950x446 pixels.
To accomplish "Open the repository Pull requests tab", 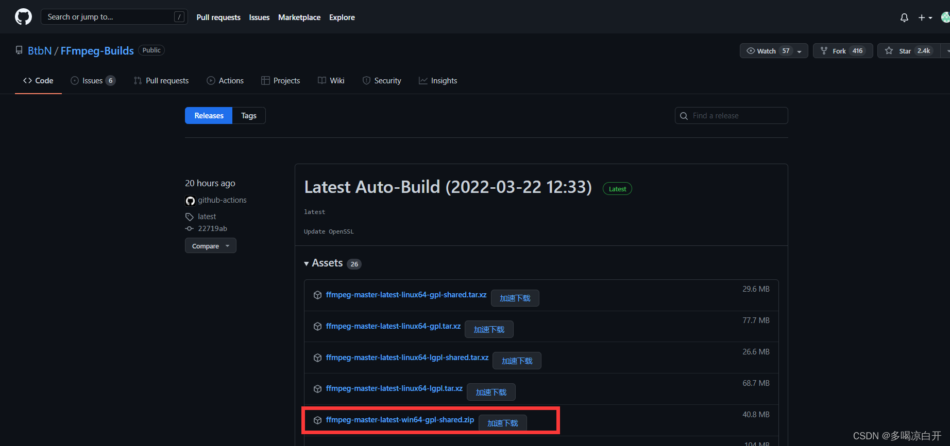I will (161, 81).
